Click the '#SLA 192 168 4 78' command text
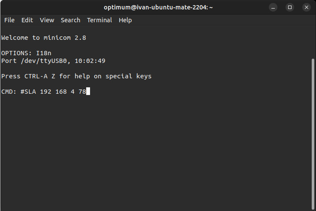The height and width of the screenshot is (211, 316). pyautogui.click(x=53, y=92)
